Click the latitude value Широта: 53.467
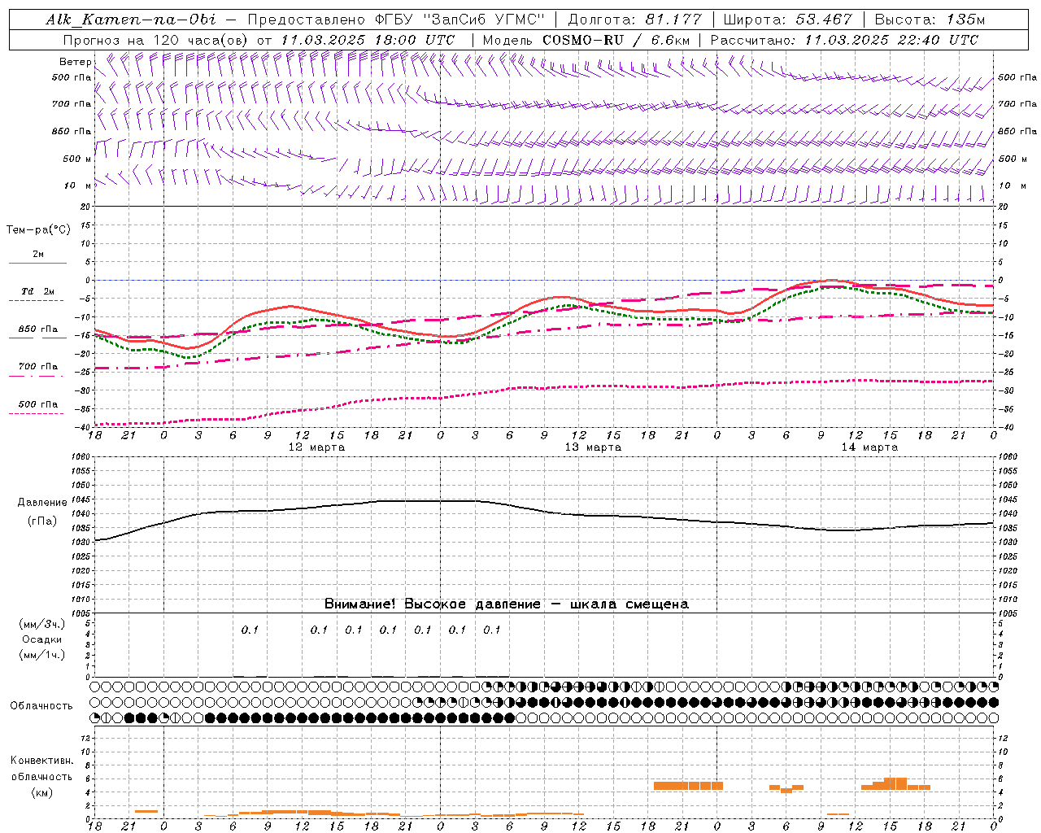Screen dimensions: 1041x833 (x=788, y=20)
